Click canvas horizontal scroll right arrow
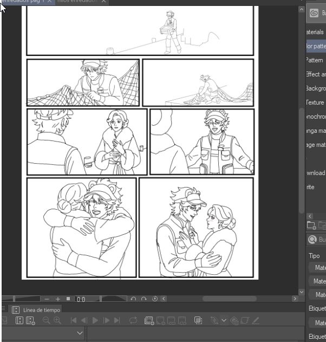This screenshot has height=342, width=326. click(x=295, y=299)
